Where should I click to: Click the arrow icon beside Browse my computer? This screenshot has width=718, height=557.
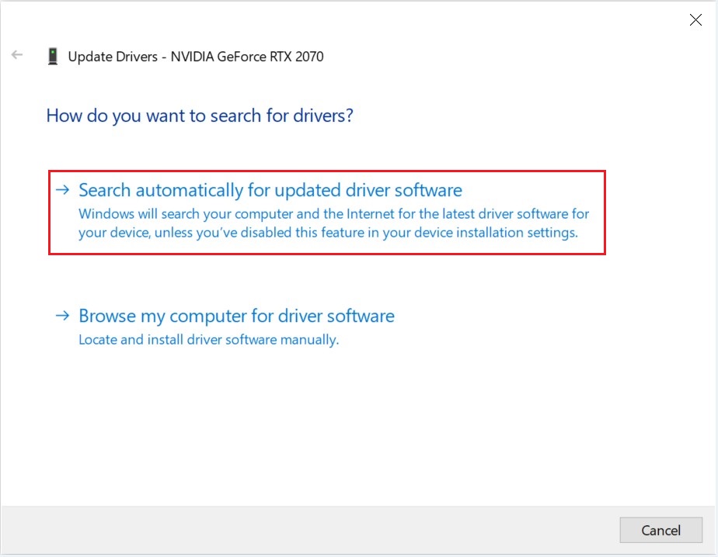pyautogui.click(x=62, y=316)
